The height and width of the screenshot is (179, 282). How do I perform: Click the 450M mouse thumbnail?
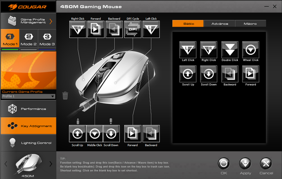28,164
